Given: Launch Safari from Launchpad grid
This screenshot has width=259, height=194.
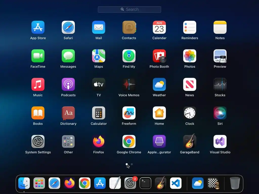Looking at the screenshot, I should (68, 27).
